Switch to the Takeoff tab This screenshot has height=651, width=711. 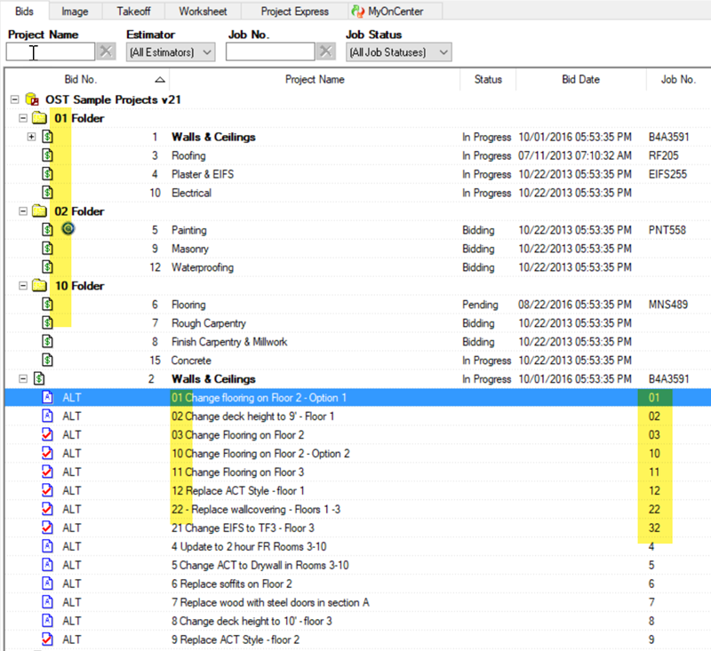tap(133, 11)
